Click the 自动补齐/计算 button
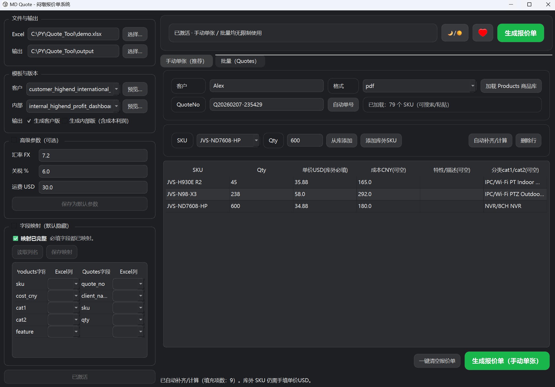 [x=490, y=140]
